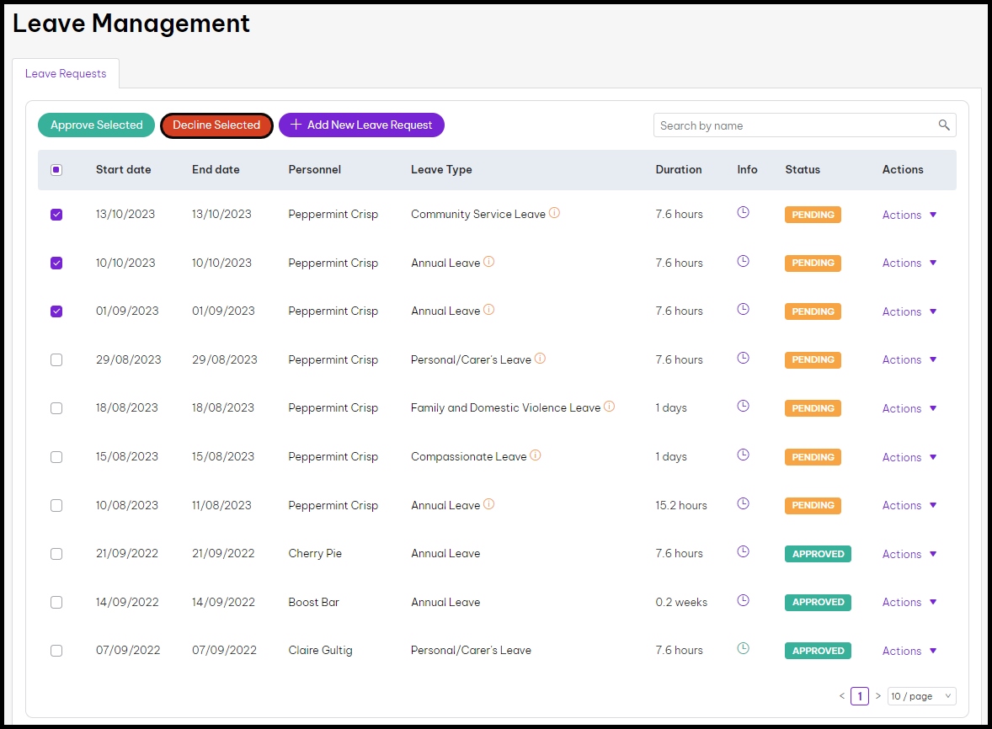The width and height of the screenshot is (992, 729).
Task: Click clock info icon for Community Service Leave row
Action: [x=743, y=213]
